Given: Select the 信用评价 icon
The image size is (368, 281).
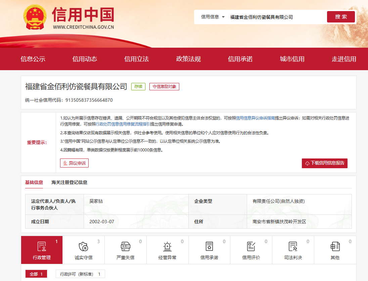Looking at the screenshot, I should coord(251,247).
